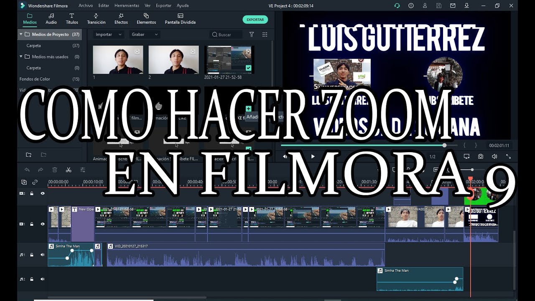Select Carpeta under Medios más usados
Viewport: 535px width, 301px height.
point(33,68)
